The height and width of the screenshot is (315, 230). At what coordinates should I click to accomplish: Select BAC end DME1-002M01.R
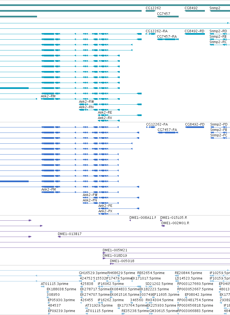[175, 223]
